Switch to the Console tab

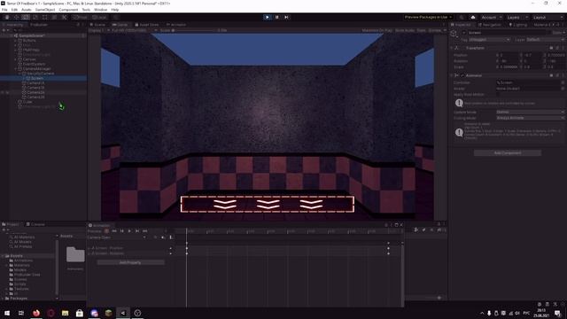(x=35, y=224)
